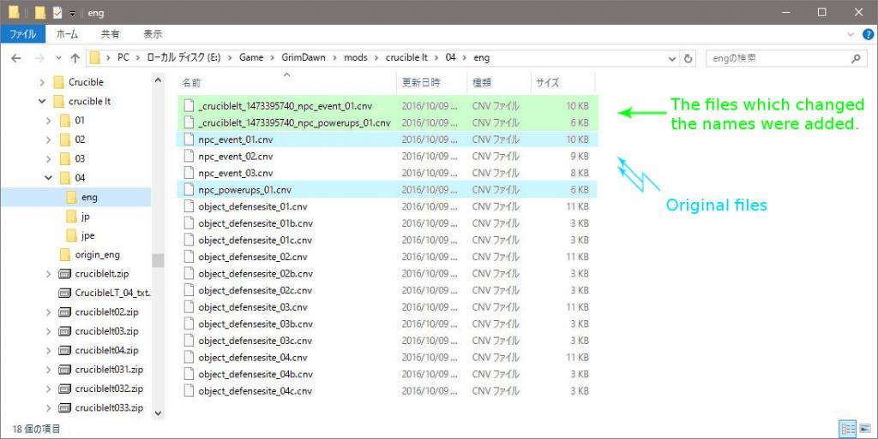The height and width of the screenshot is (439, 878).
Task: Open the ファイル menu tab
Action: [22, 34]
